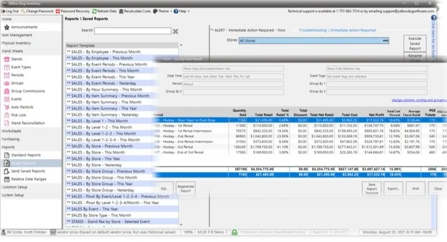
Task: Click the Password Recovery lifebuoy icon
Action: point(58,11)
